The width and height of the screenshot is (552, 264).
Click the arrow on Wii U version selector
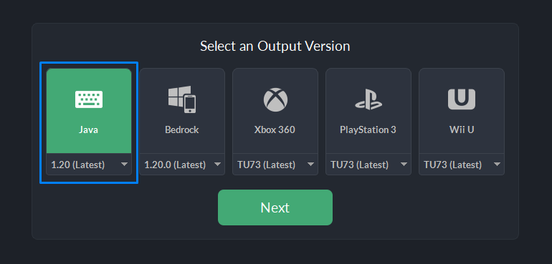point(497,164)
